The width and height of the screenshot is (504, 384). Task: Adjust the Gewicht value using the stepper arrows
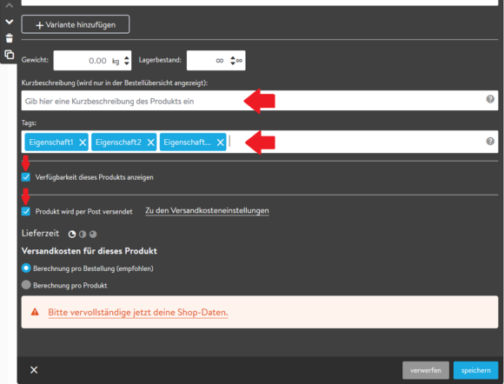[x=127, y=61]
